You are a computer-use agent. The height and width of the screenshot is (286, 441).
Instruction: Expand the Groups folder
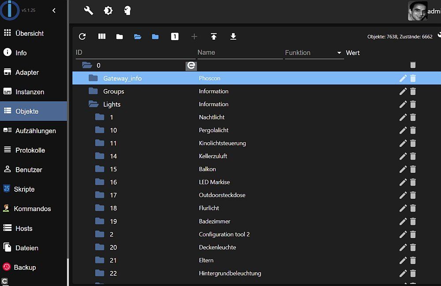tap(93, 91)
